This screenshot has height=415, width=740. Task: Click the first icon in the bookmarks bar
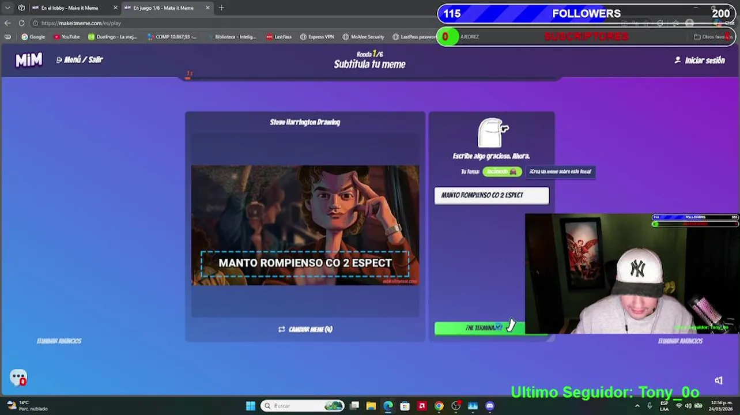(x=7, y=37)
